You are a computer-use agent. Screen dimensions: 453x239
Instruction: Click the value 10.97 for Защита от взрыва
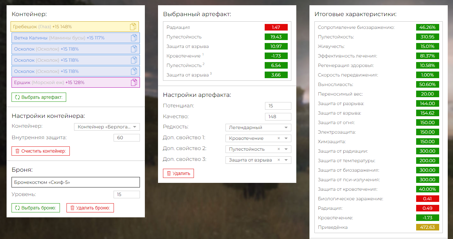tap(276, 46)
